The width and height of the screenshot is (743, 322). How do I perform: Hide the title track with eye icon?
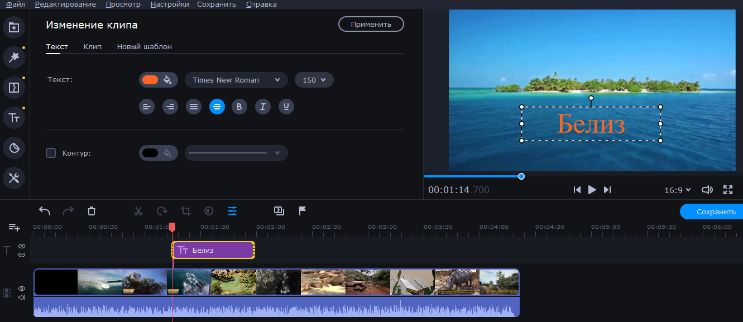click(22, 246)
